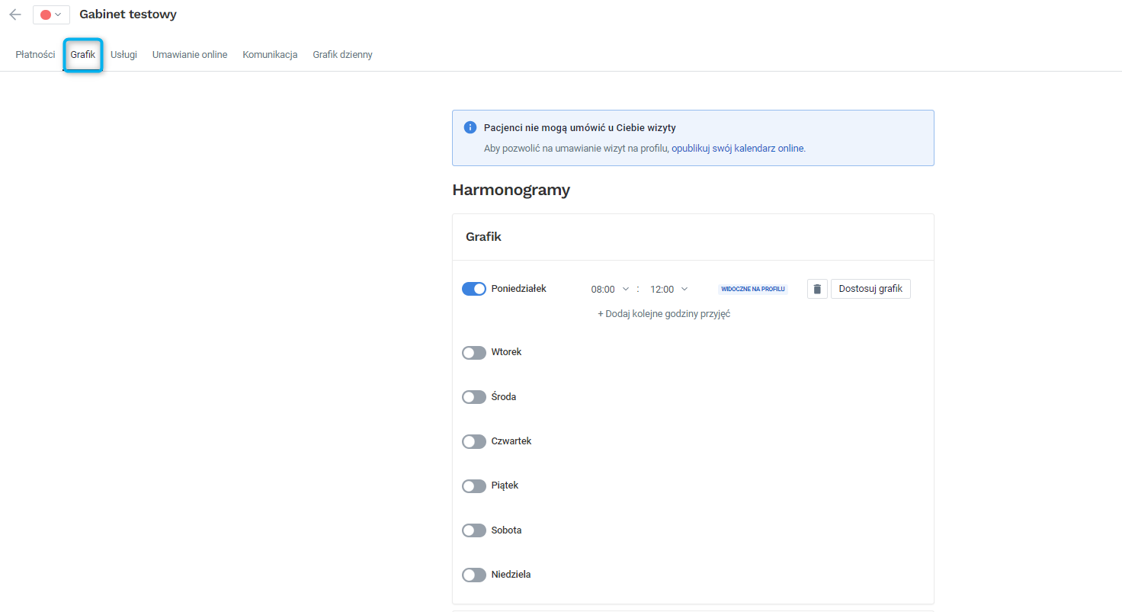Open the Umawianie online tab
The height and width of the screenshot is (612, 1122).
pyautogui.click(x=189, y=54)
